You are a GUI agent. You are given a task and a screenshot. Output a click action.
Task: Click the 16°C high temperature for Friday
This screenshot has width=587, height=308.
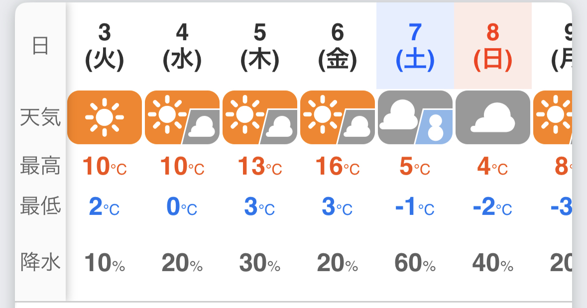pyautogui.click(x=338, y=167)
